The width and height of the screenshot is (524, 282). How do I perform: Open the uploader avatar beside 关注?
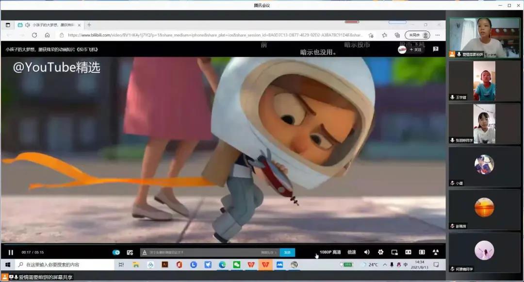click(x=402, y=50)
